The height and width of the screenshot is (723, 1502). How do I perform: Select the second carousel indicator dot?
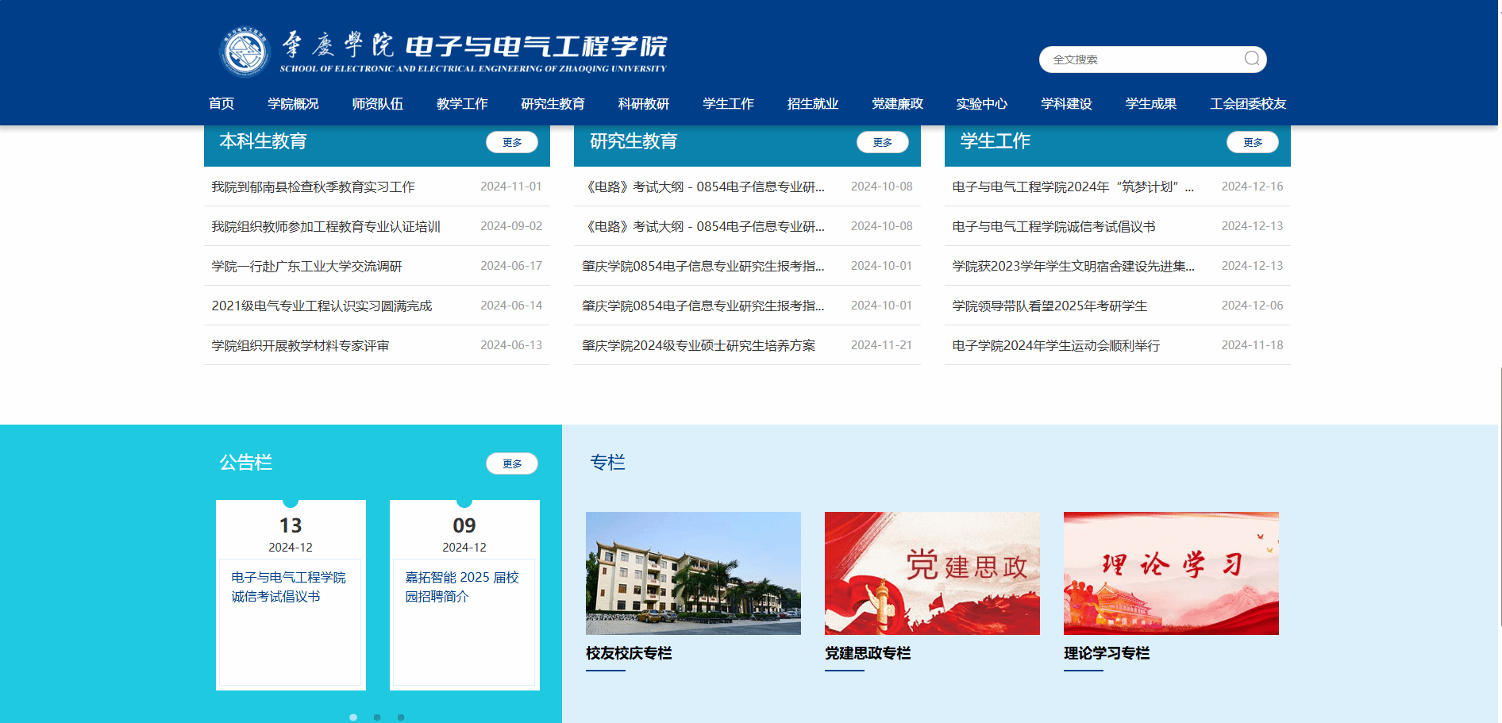(x=376, y=717)
